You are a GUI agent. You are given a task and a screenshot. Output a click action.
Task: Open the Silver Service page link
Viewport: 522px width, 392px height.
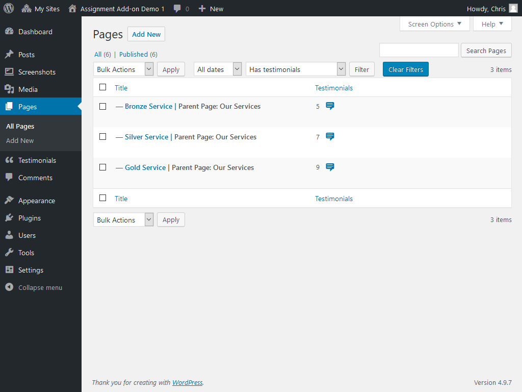tap(146, 137)
